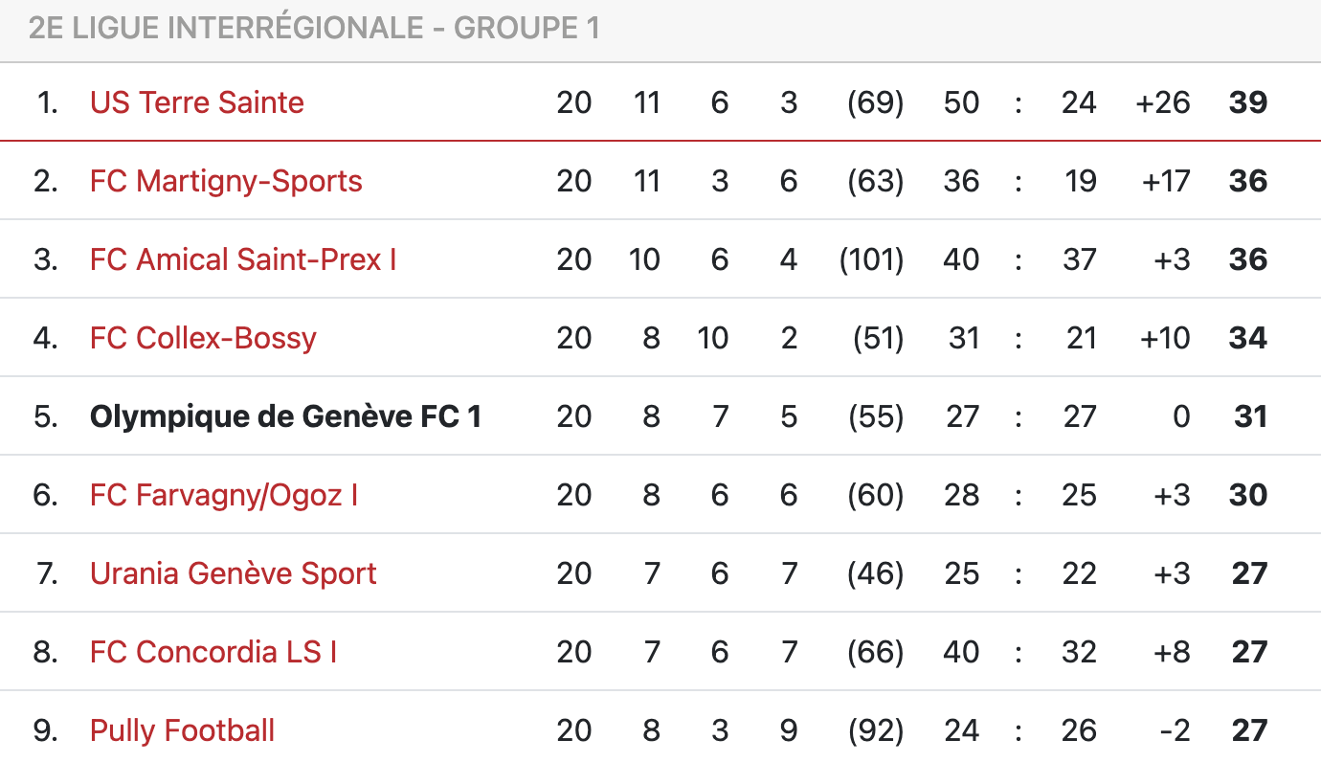Click US Terre Sainte's 39 points total

coord(1248,102)
